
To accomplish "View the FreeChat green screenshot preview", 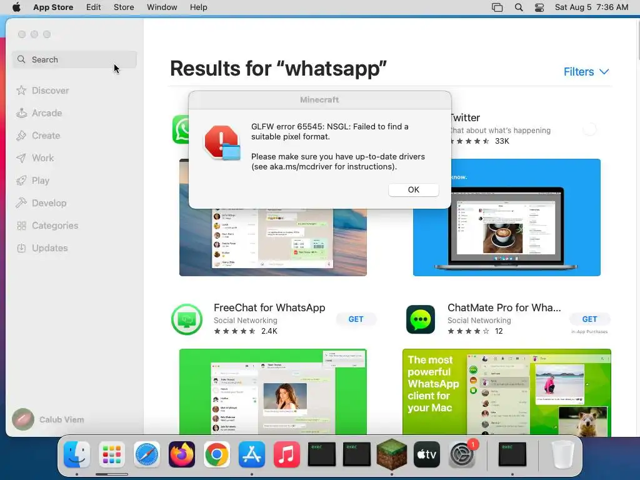I will [273, 392].
